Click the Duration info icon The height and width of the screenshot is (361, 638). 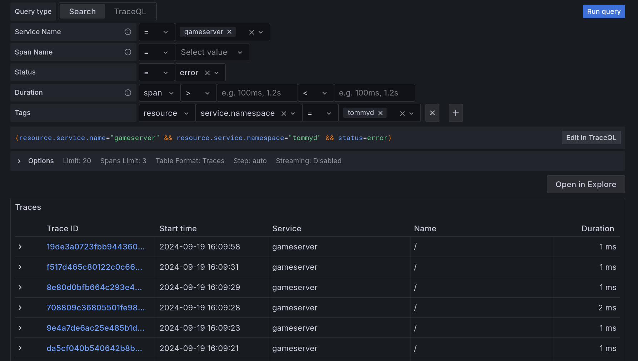click(128, 93)
